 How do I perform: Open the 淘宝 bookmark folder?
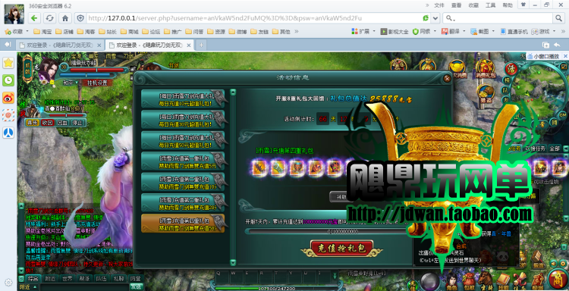coord(42,32)
